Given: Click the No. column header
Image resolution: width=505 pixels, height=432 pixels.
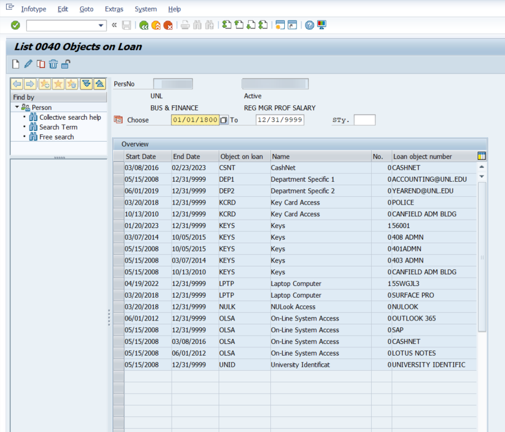Looking at the screenshot, I should pos(382,157).
